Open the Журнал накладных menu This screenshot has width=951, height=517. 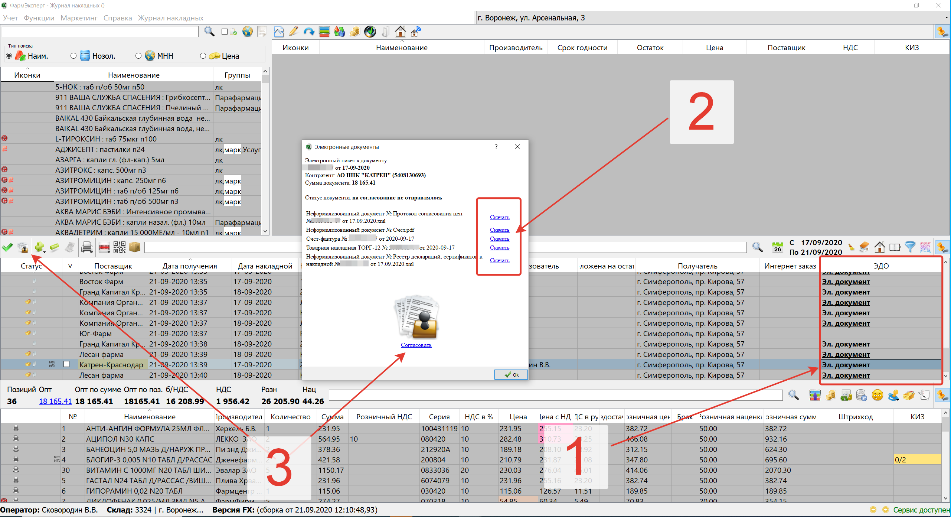(x=171, y=18)
